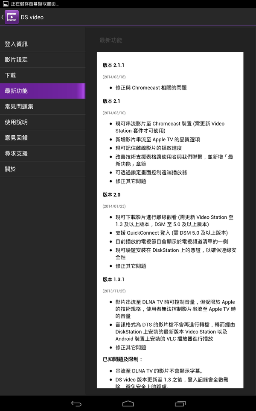Tap 修正與 Chromecast 相關的問題 line
Screen dimensions: 256x411
(151, 88)
